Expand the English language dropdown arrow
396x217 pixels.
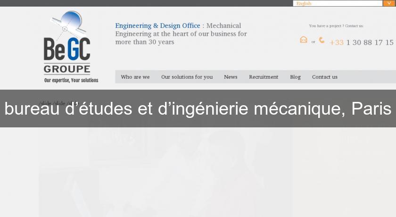[389, 3]
